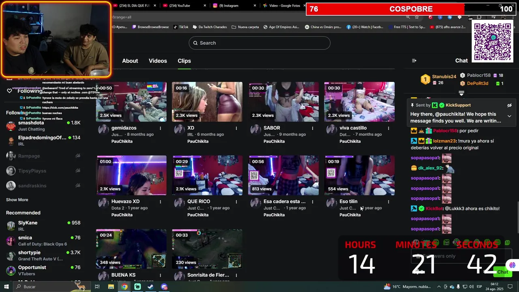The width and height of the screenshot is (519, 292).
Task: Play the Sonrisita de Fier clip thumbnail
Action: coord(207,249)
